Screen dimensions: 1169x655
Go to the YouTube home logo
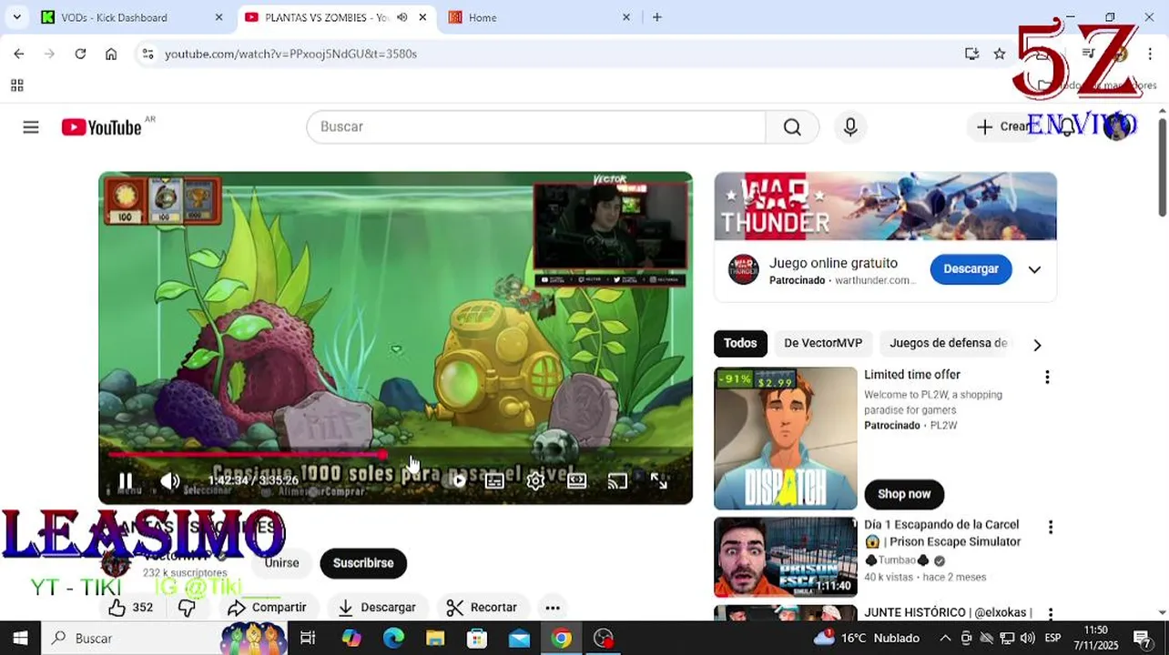point(101,127)
